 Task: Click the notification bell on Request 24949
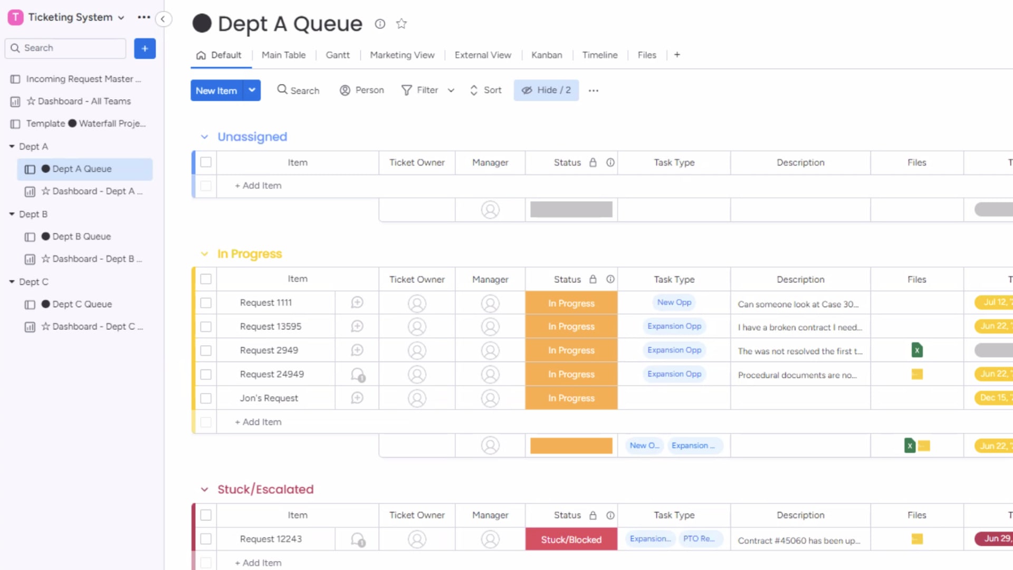point(357,374)
